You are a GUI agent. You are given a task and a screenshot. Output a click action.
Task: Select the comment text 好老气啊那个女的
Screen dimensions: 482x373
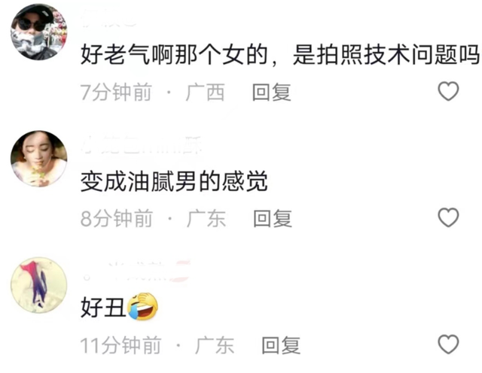click(x=174, y=55)
